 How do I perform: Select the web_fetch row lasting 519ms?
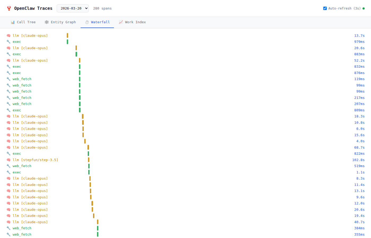22,166
